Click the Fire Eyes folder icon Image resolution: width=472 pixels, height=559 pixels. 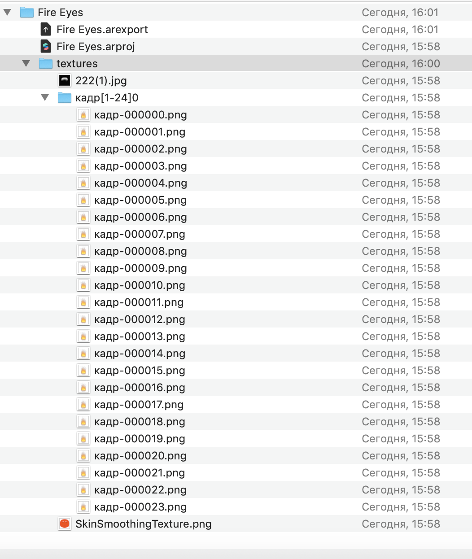tap(27, 13)
